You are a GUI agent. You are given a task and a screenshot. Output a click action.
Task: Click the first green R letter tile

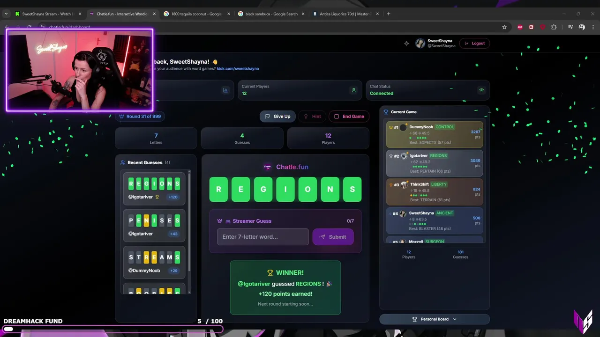(x=218, y=189)
